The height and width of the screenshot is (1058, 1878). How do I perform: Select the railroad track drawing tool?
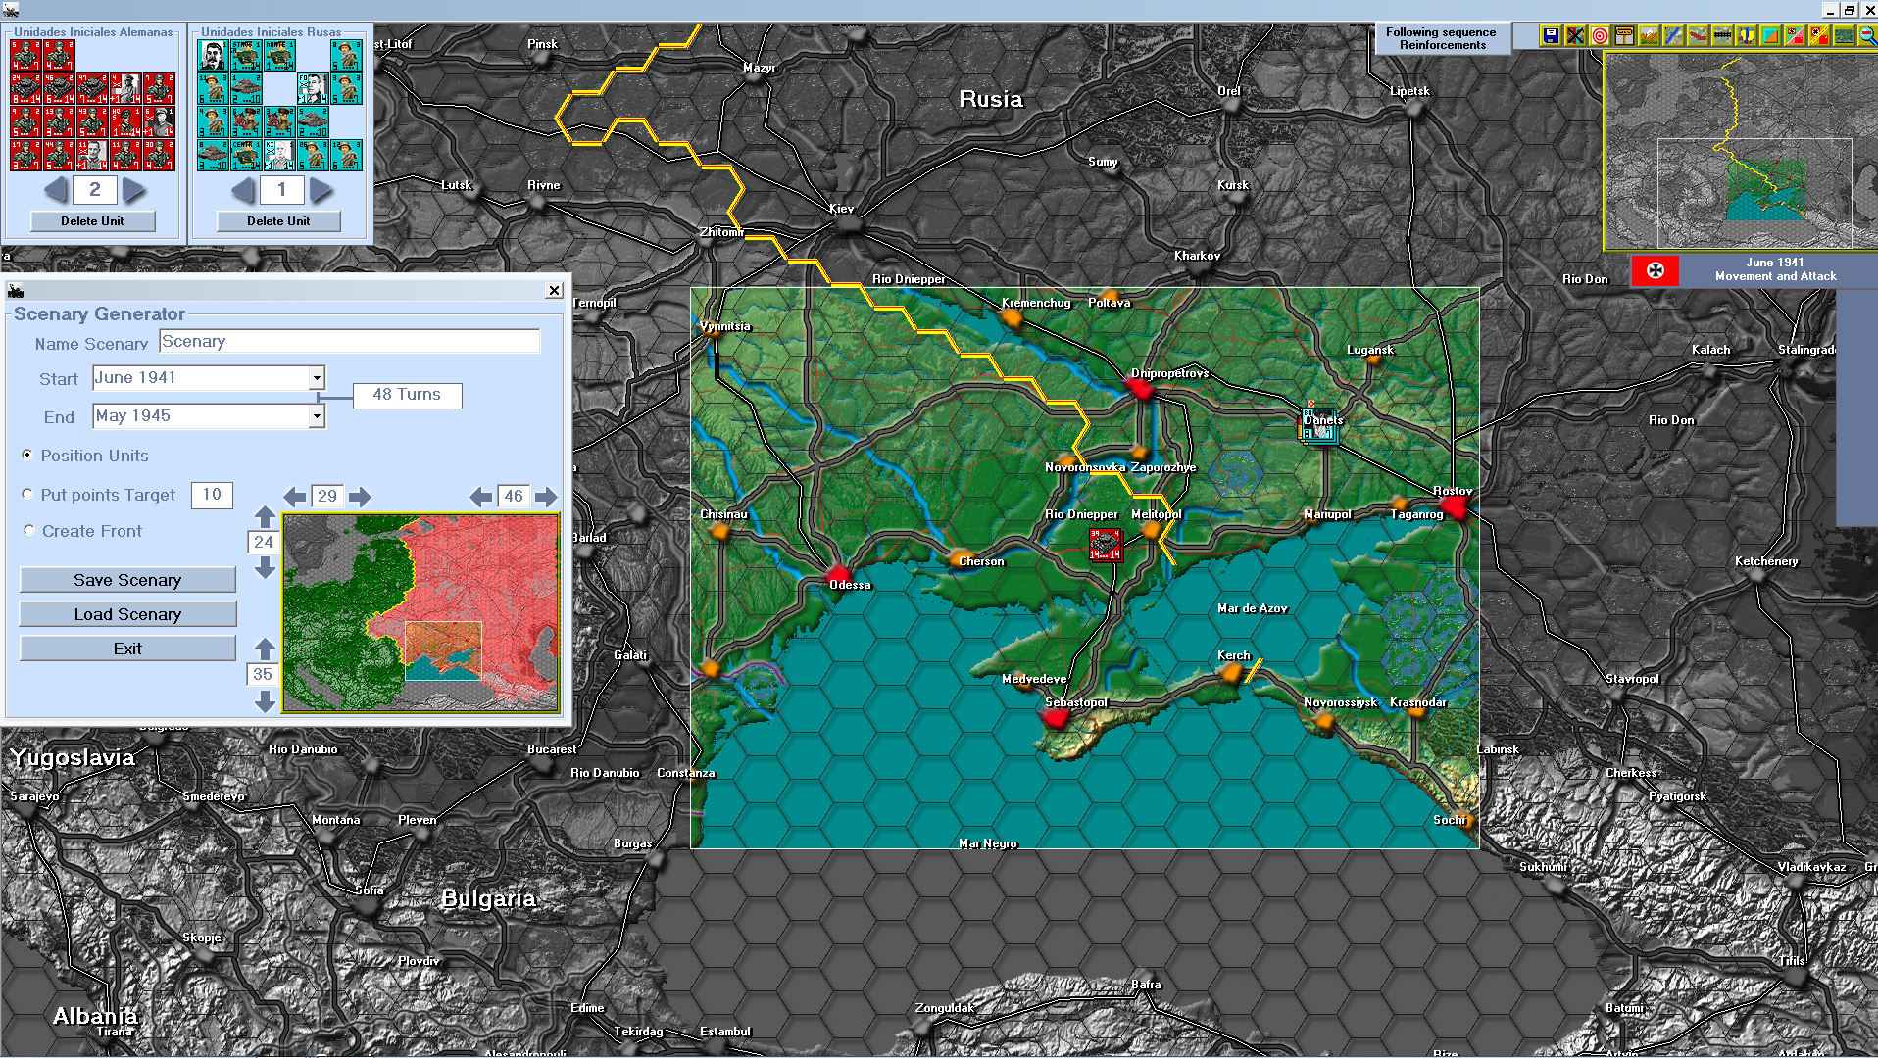pos(1722,34)
